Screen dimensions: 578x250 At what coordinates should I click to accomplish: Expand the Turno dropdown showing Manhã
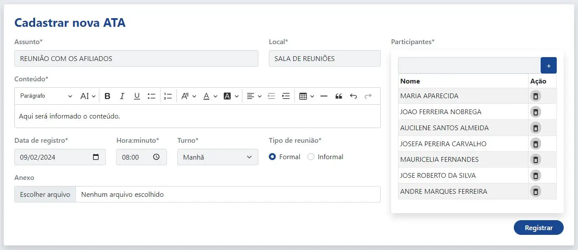217,157
